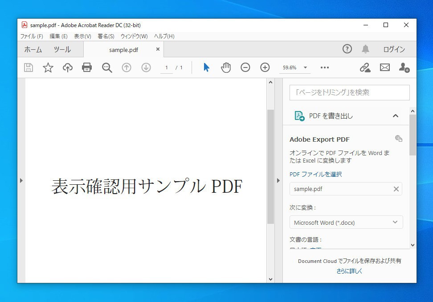Screen dimensions: 433x302
Task: Click the cloud upload icon
Action: 67,68
